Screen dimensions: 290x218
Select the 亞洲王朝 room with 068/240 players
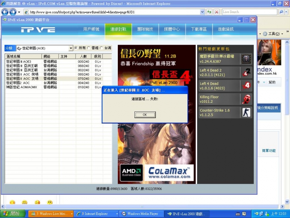pyautogui.click(x=54, y=66)
